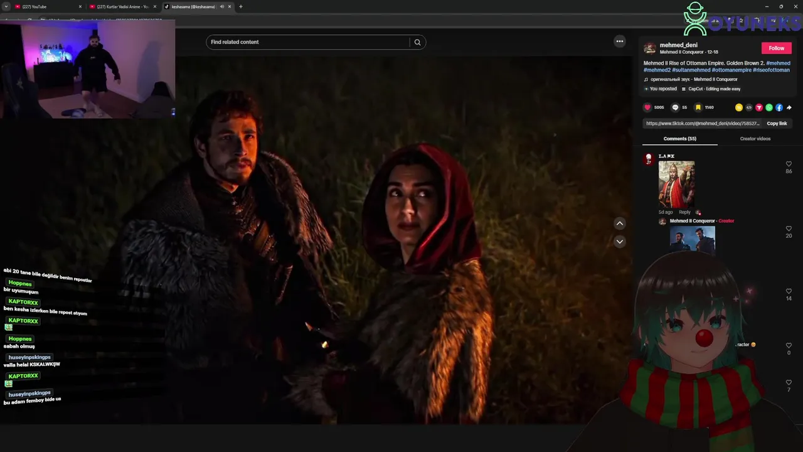Like the creator reply with 20 likes

tap(789, 229)
